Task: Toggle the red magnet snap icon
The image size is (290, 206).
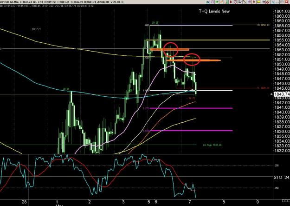Action: (268, 2)
